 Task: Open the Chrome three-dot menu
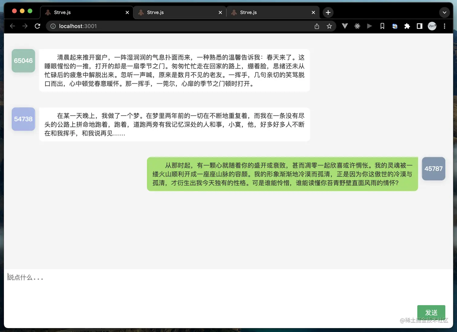[x=444, y=26]
